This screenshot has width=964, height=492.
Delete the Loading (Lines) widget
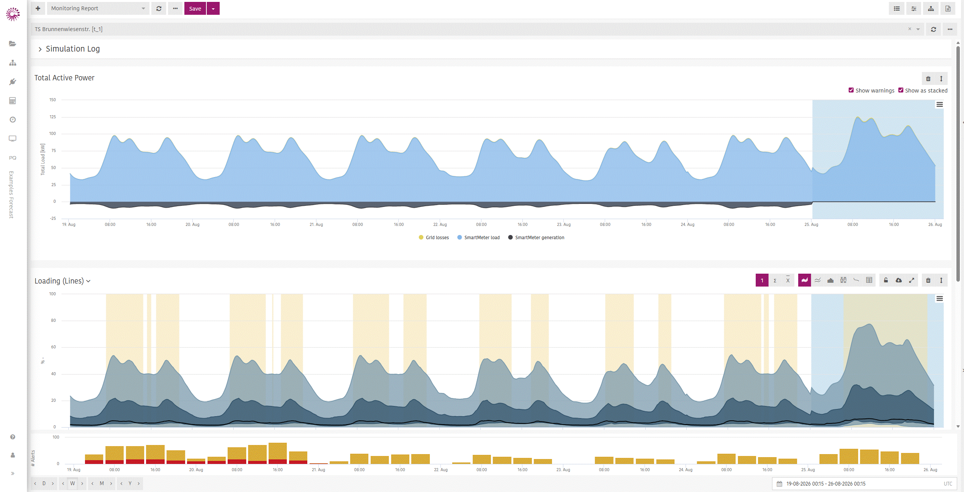[x=928, y=280]
